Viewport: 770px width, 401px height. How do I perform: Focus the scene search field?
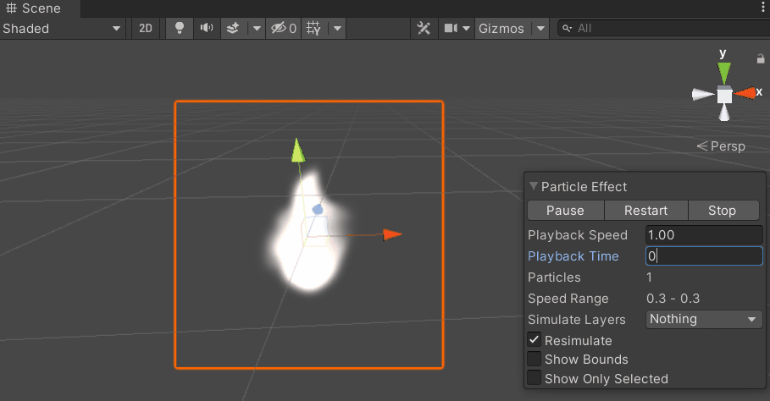[x=668, y=29]
